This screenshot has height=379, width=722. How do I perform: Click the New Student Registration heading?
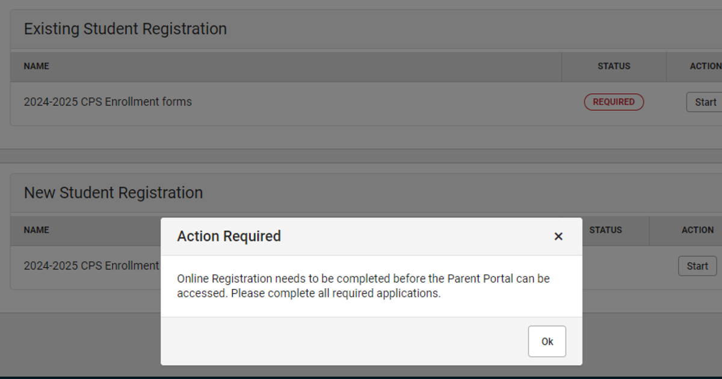tap(113, 193)
